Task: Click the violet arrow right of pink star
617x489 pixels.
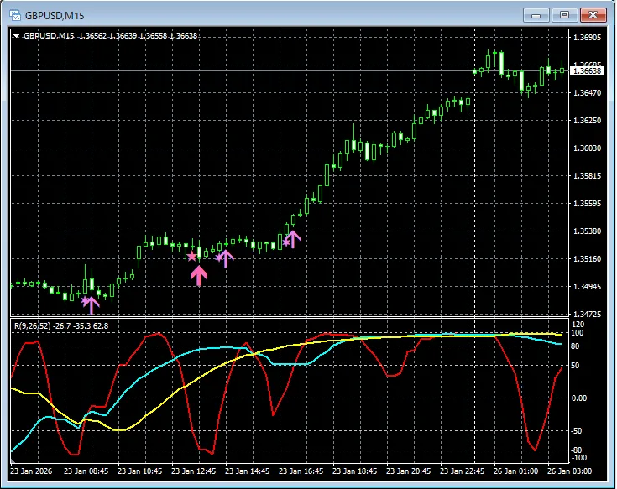Action: (224, 258)
